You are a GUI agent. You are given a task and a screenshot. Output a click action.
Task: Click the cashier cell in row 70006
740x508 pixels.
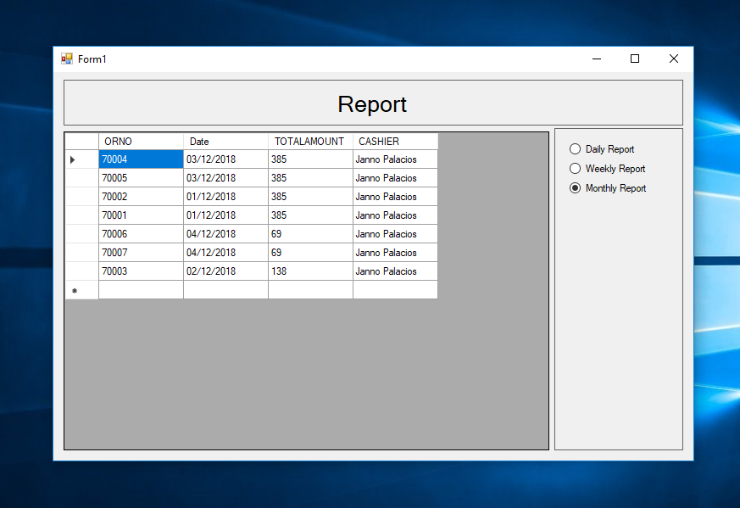396,234
